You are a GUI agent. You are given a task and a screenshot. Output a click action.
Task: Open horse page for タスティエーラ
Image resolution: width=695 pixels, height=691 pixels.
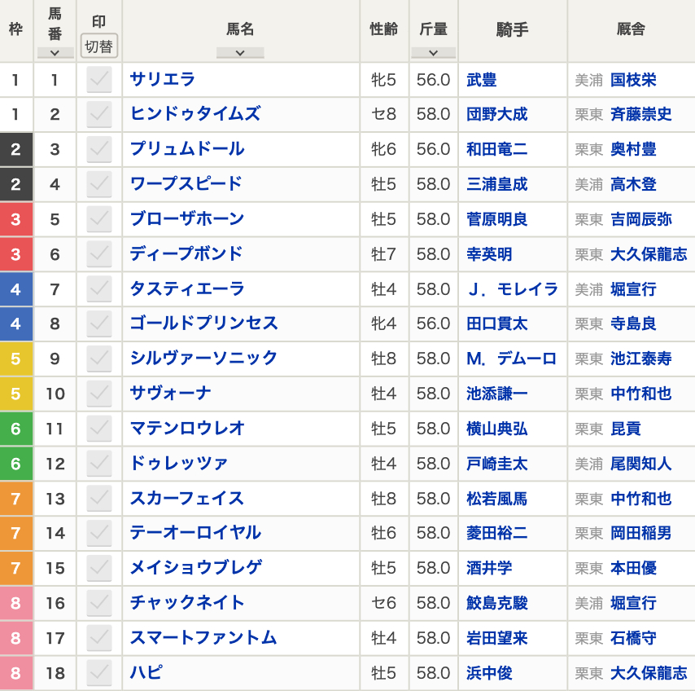click(x=187, y=289)
